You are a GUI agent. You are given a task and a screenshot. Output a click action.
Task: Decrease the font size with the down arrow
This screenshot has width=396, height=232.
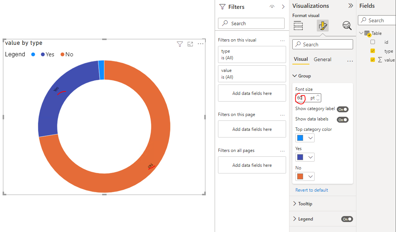click(x=318, y=100)
